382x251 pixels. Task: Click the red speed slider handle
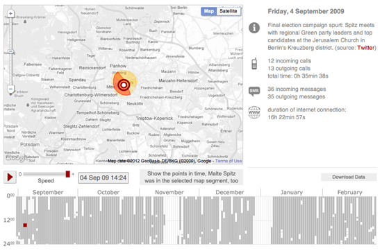[x=68, y=174]
